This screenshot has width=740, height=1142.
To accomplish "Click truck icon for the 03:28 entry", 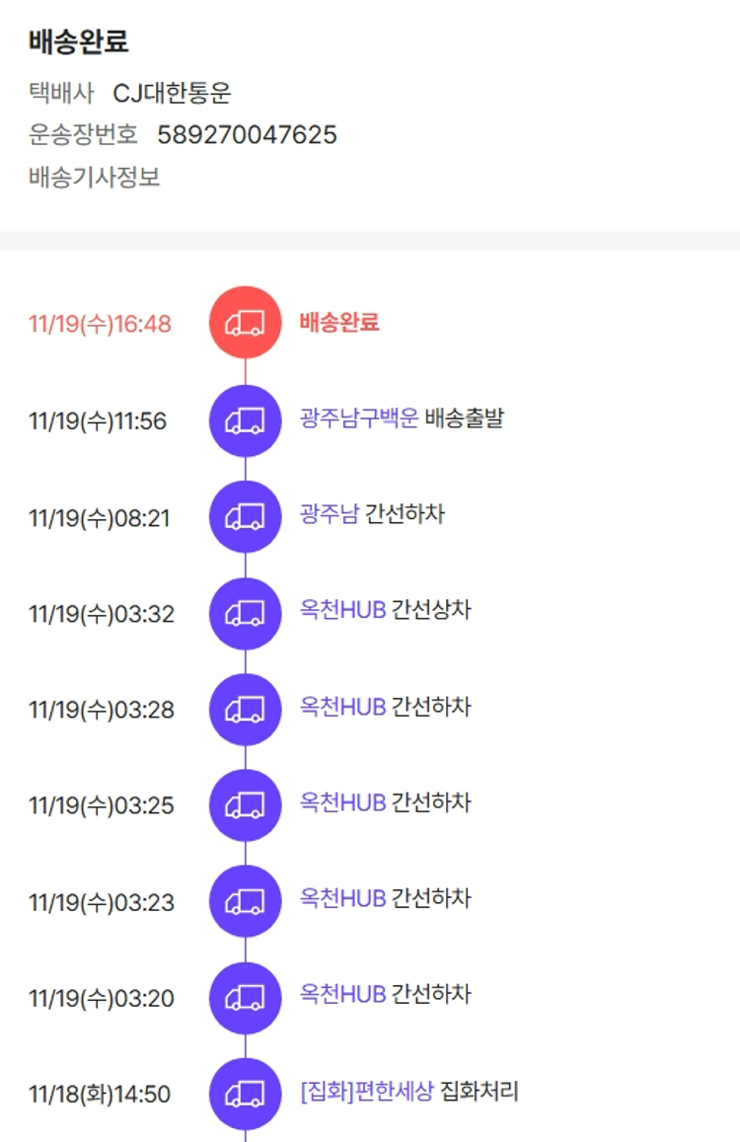I will (x=246, y=709).
